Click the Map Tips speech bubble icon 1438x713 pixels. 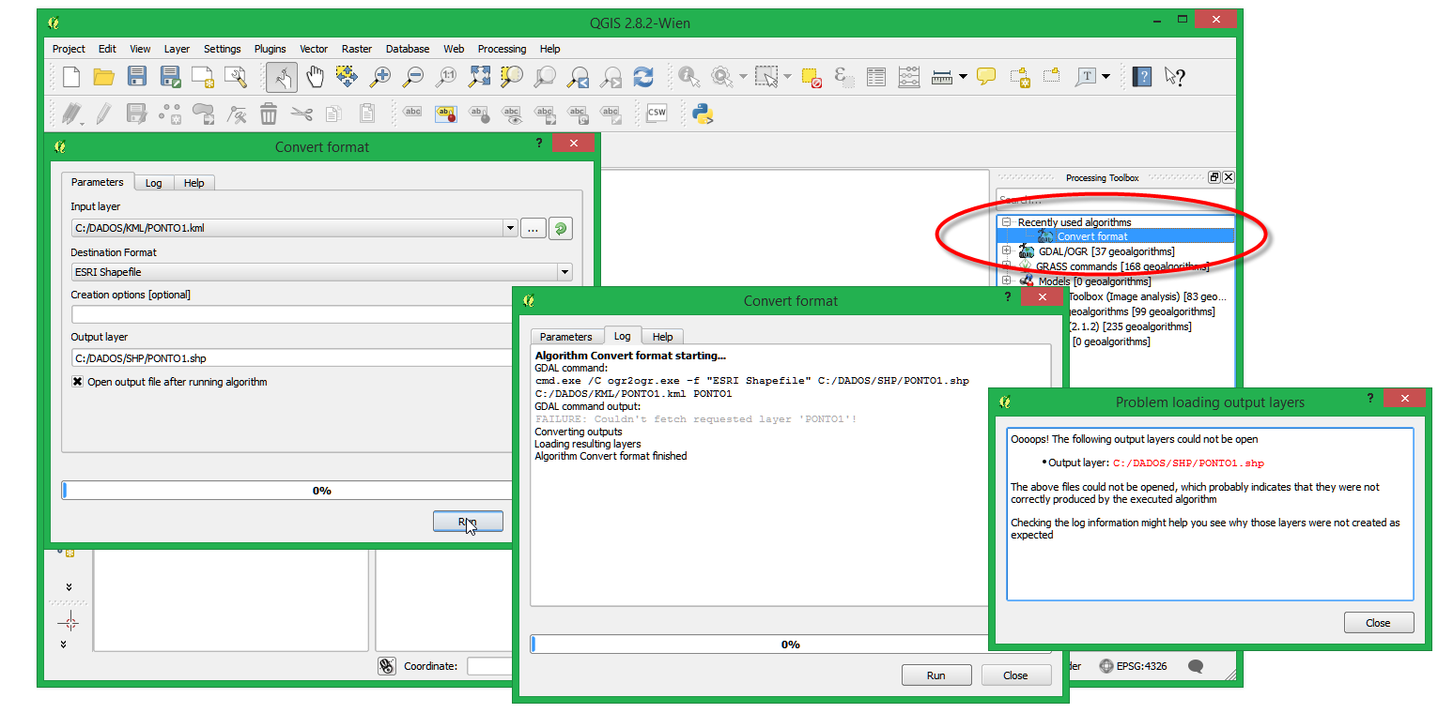986,77
